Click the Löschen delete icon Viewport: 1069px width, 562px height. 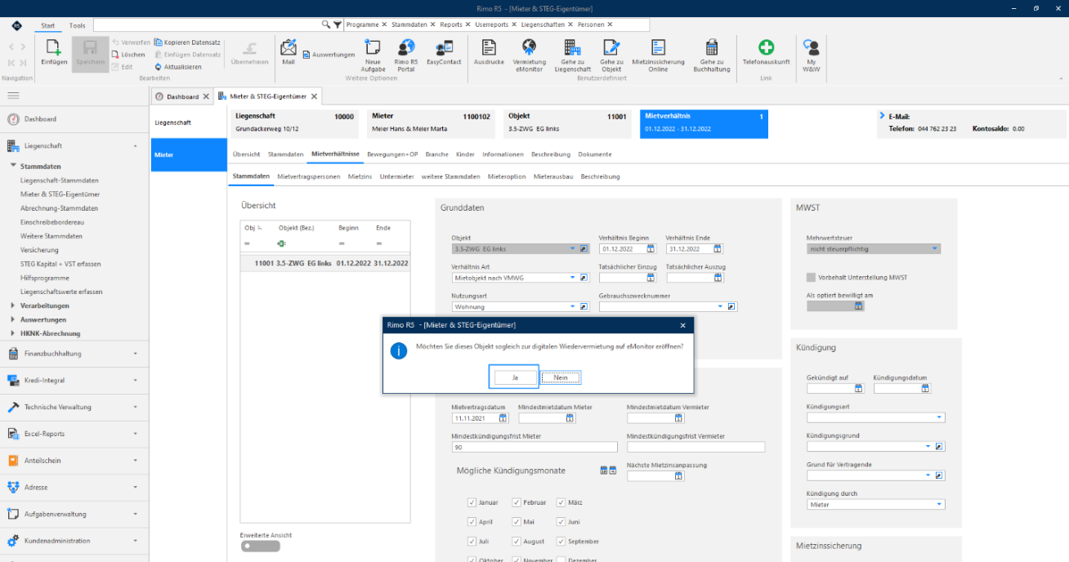coord(127,55)
